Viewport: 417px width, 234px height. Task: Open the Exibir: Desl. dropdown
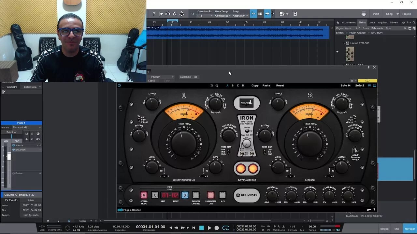click(32, 87)
